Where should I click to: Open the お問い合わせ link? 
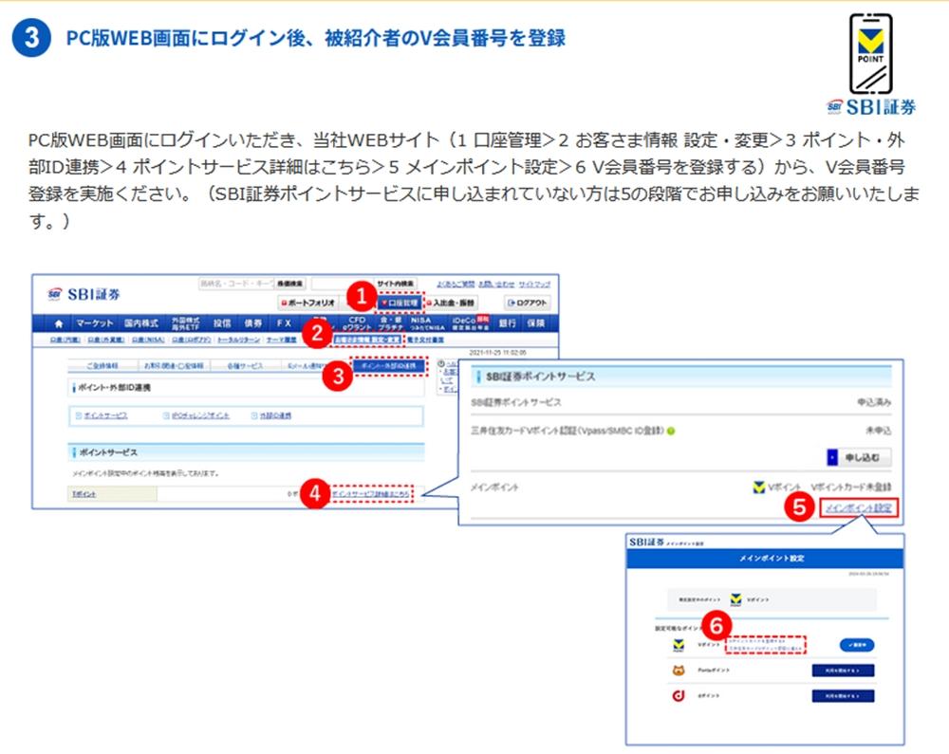pyautogui.click(x=496, y=284)
